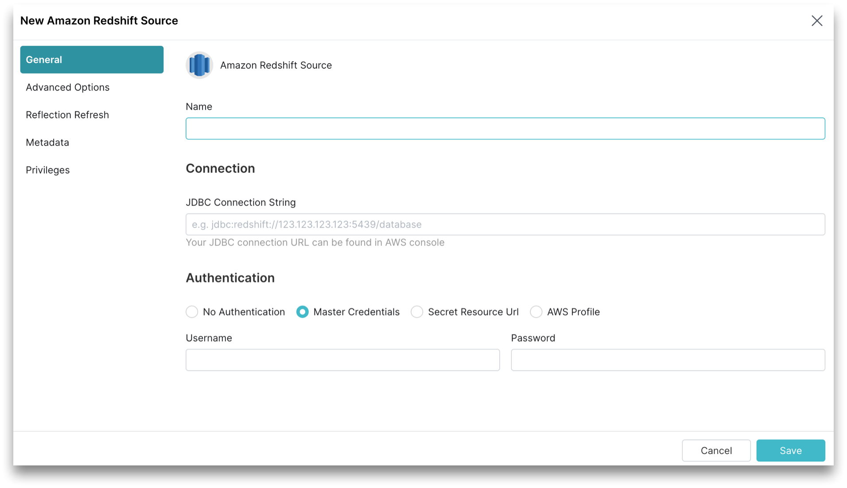Return to the General section
The image size is (847, 488).
44,59
